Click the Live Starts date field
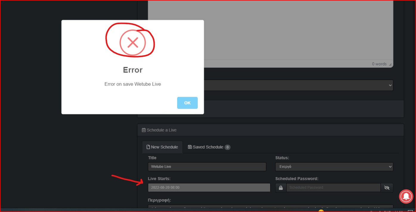 (209, 188)
